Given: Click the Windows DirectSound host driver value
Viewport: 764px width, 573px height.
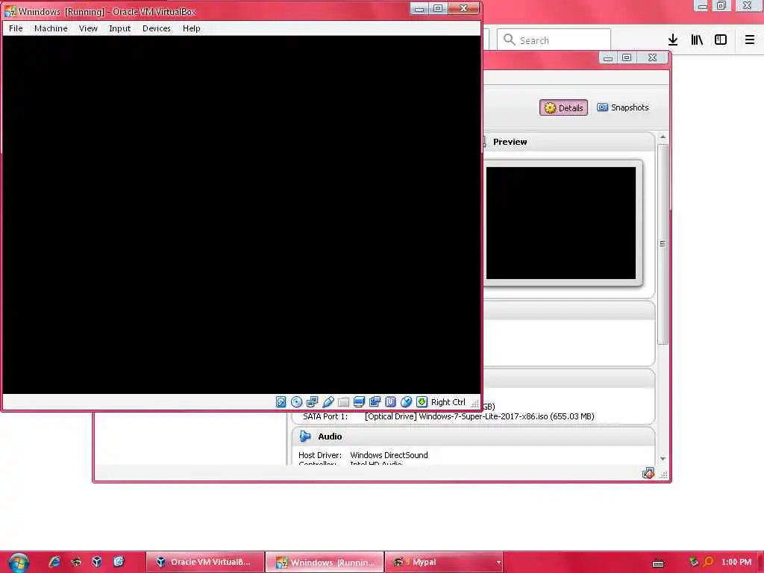Looking at the screenshot, I should [x=389, y=455].
